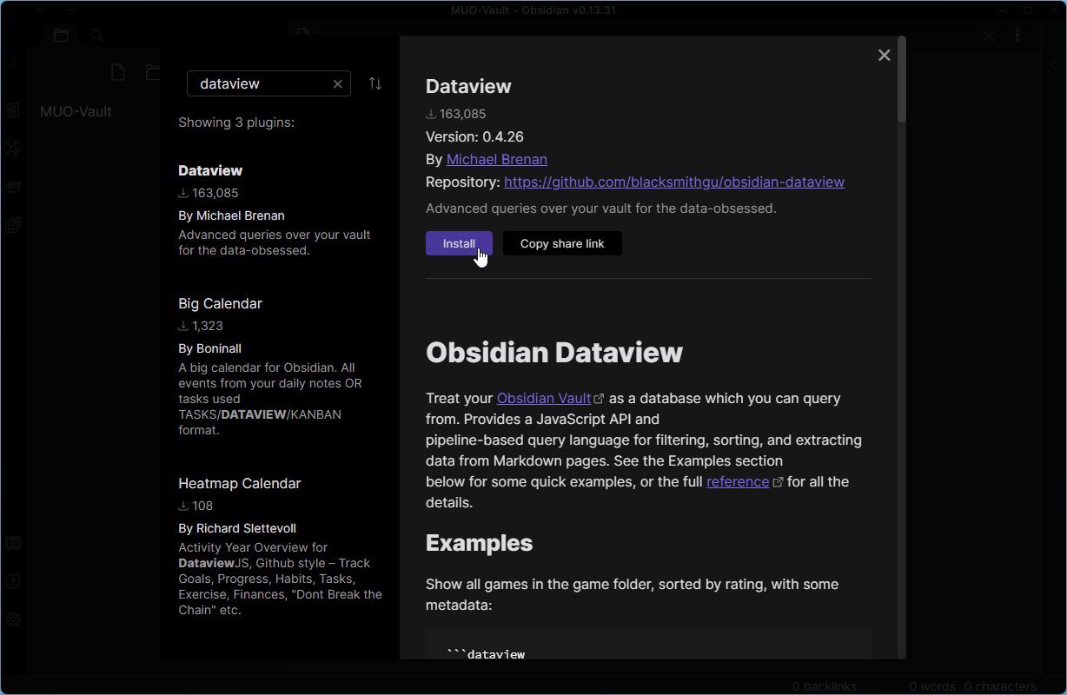The width and height of the screenshot is (1067, 695).
Task: Open the command palette ribbon icon
Action: point(13,187)
